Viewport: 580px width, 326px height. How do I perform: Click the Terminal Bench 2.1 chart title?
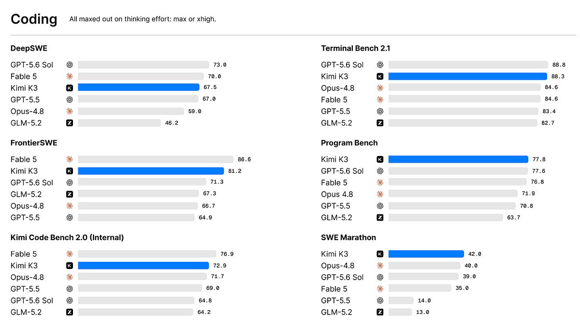click(x=356, y=48)
